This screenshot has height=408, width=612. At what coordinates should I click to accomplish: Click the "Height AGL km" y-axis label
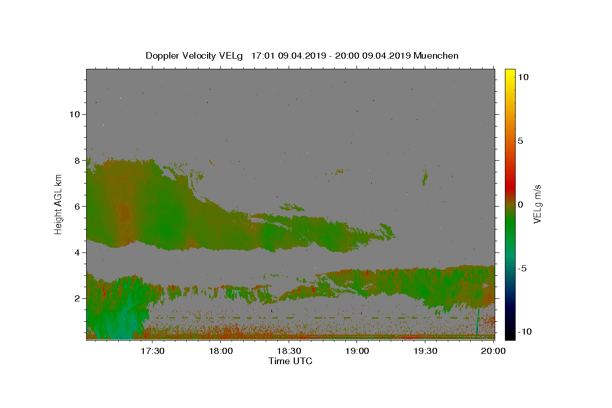(59, 204)
